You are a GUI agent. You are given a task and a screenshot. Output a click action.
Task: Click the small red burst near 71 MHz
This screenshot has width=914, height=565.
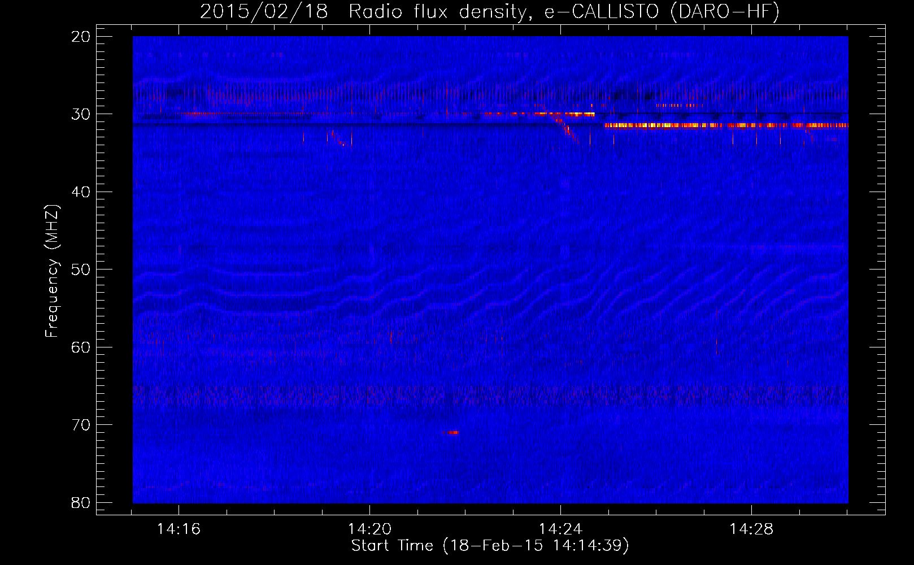pos(451,433)
